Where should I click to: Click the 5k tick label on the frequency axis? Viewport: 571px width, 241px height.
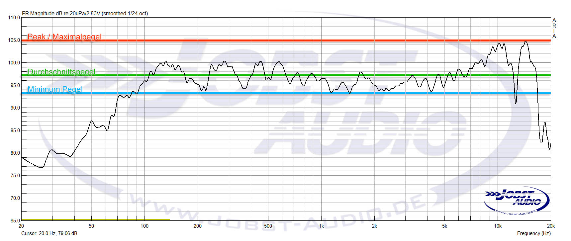pyautogui.click(x=444, y=226)
